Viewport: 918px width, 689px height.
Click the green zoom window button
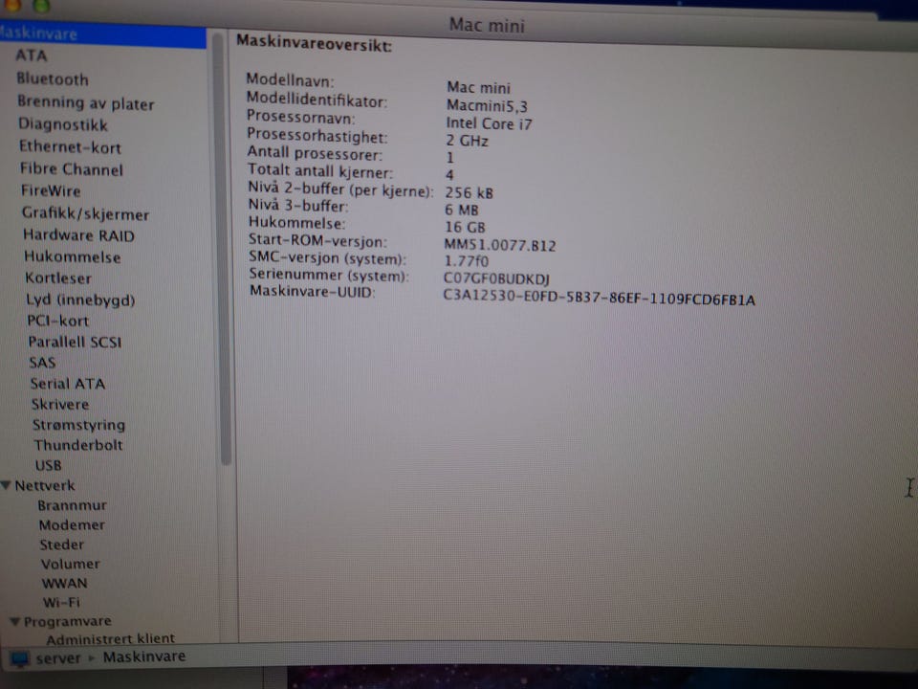[41, 5]
